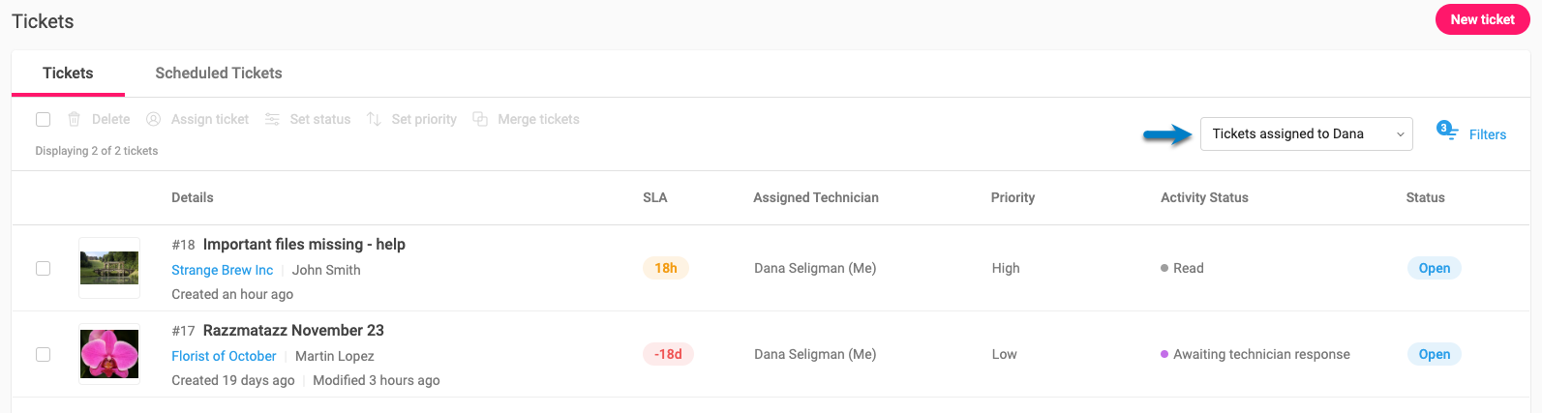Open the Tickets assigned to Dana dropdown
This screenshot has width=1542, height=413.
[x=1306, y=133]
